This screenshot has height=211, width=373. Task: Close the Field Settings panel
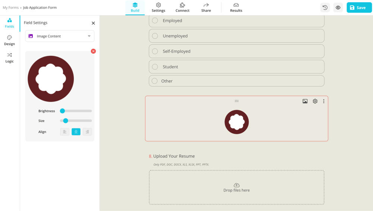(93, 23)
